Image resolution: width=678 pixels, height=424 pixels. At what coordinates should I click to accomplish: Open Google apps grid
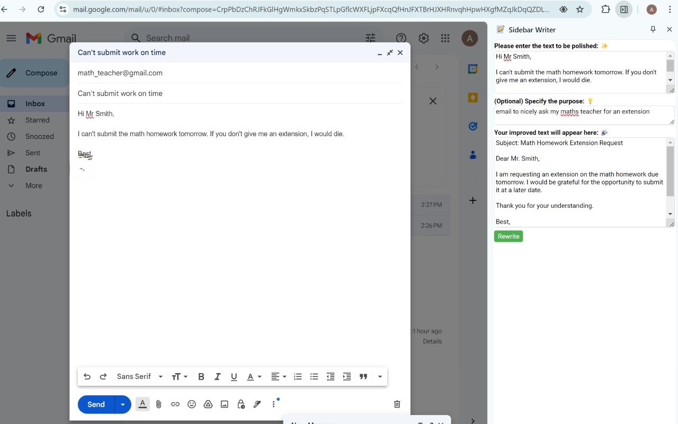pyautogui.click(x=445, y=38)
